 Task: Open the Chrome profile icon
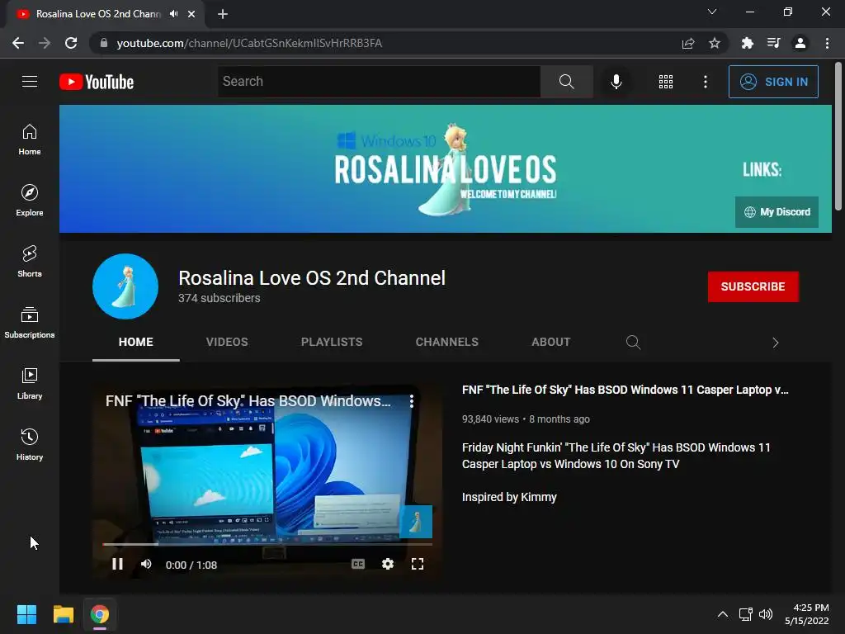(x=800, y=43)
